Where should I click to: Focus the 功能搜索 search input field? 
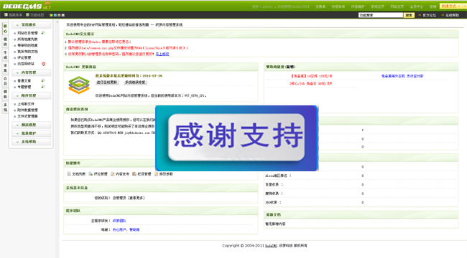pyautogui.click(x=381, y=15)
